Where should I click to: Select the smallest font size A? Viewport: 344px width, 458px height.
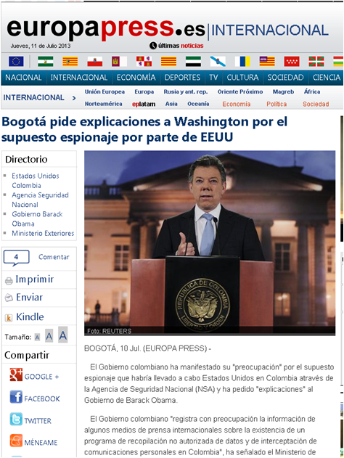click(x=37, y=338)
